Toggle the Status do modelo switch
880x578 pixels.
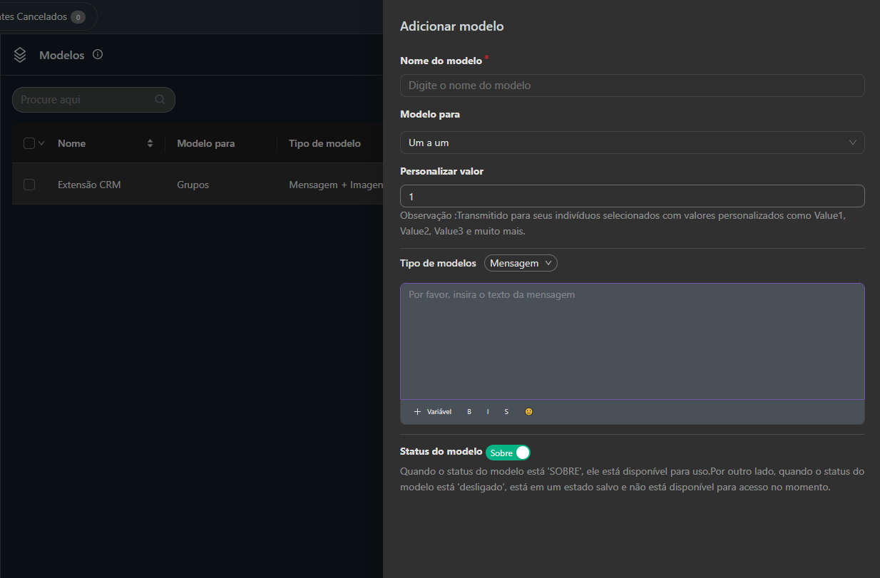coord(508,453)
